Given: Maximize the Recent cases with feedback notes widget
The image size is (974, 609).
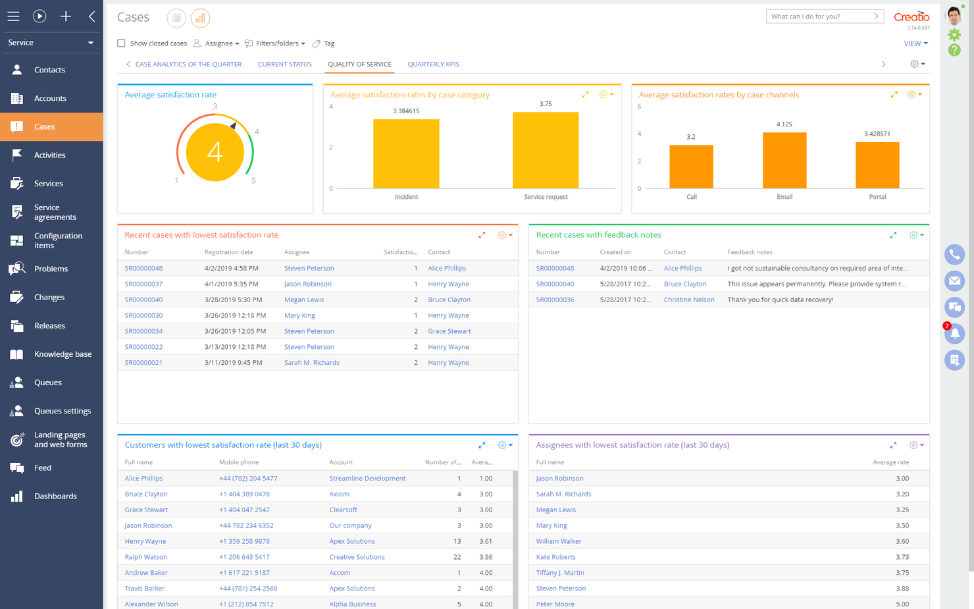Looking at the screenshot, I should 893,234.
